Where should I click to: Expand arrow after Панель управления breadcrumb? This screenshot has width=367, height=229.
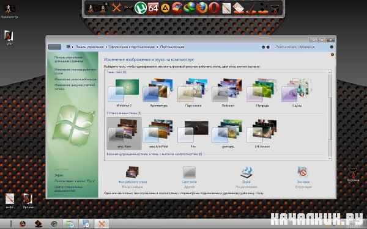coord(106,47)
